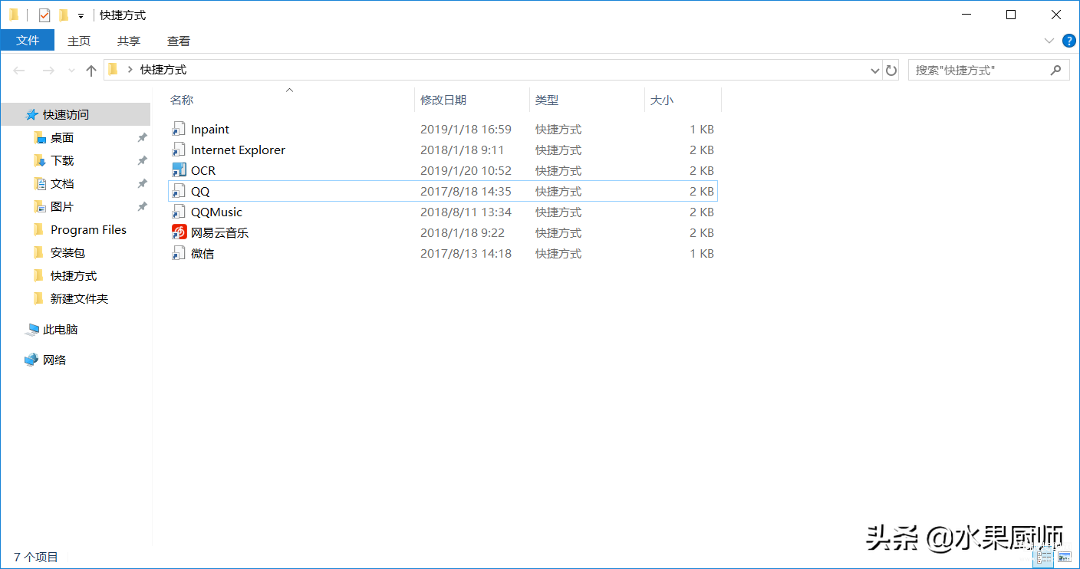Click the 此电脑 label in sidebar
Screen dimensions: 1080x569
[61, 329]
